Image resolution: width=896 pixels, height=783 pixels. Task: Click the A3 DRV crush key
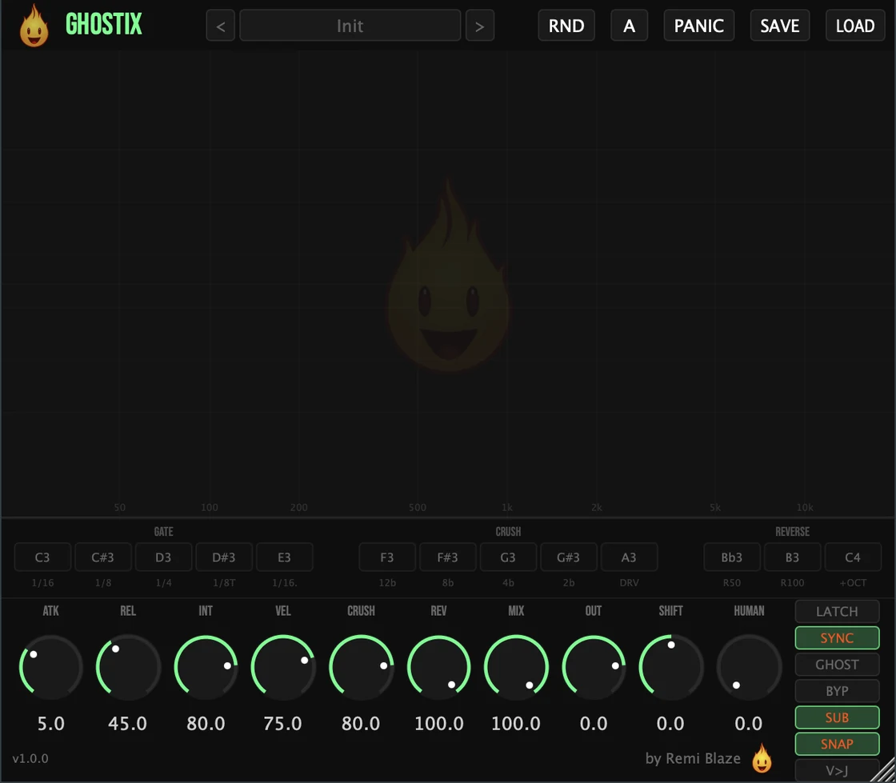point(629,557)
